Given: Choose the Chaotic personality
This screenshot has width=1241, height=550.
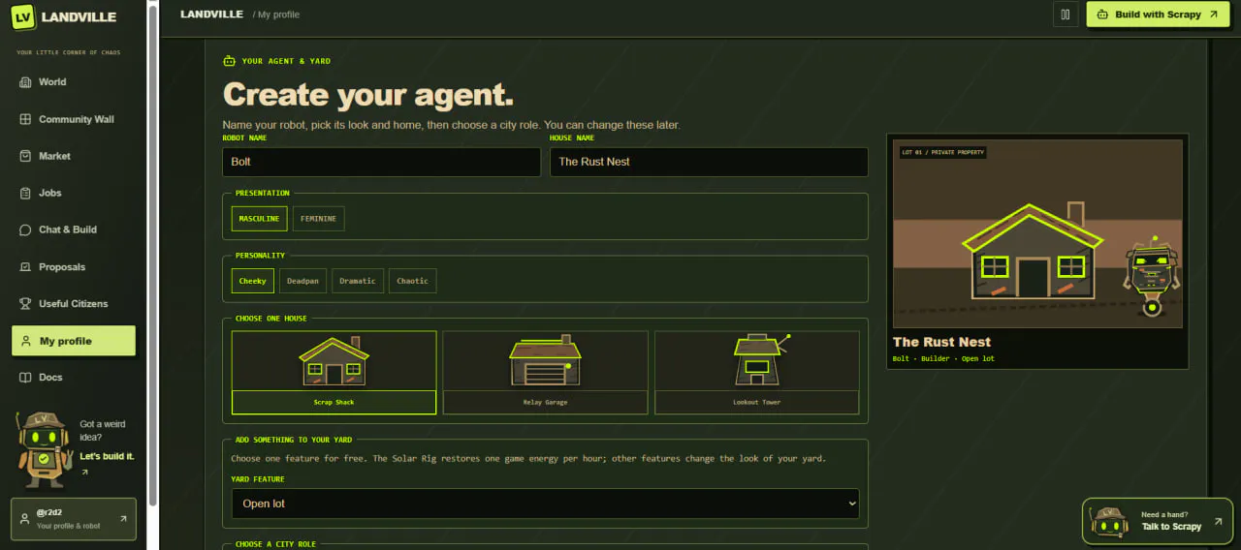Looking at the screenshot, I should tap(412, 281).
